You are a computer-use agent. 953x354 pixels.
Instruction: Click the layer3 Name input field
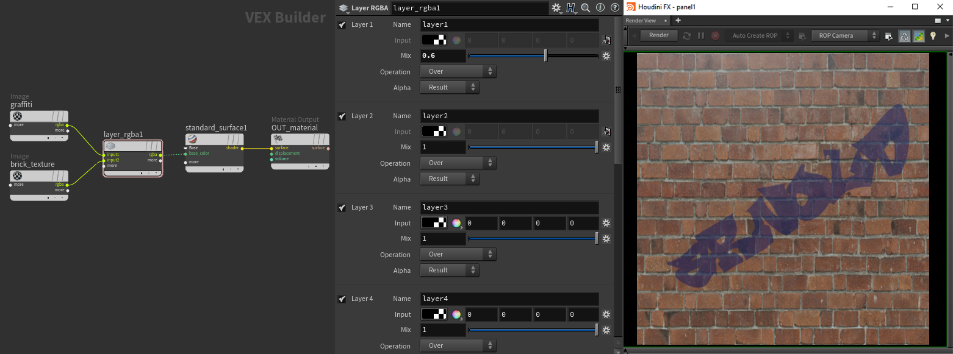pyautogui.click(x=509, y=208)
